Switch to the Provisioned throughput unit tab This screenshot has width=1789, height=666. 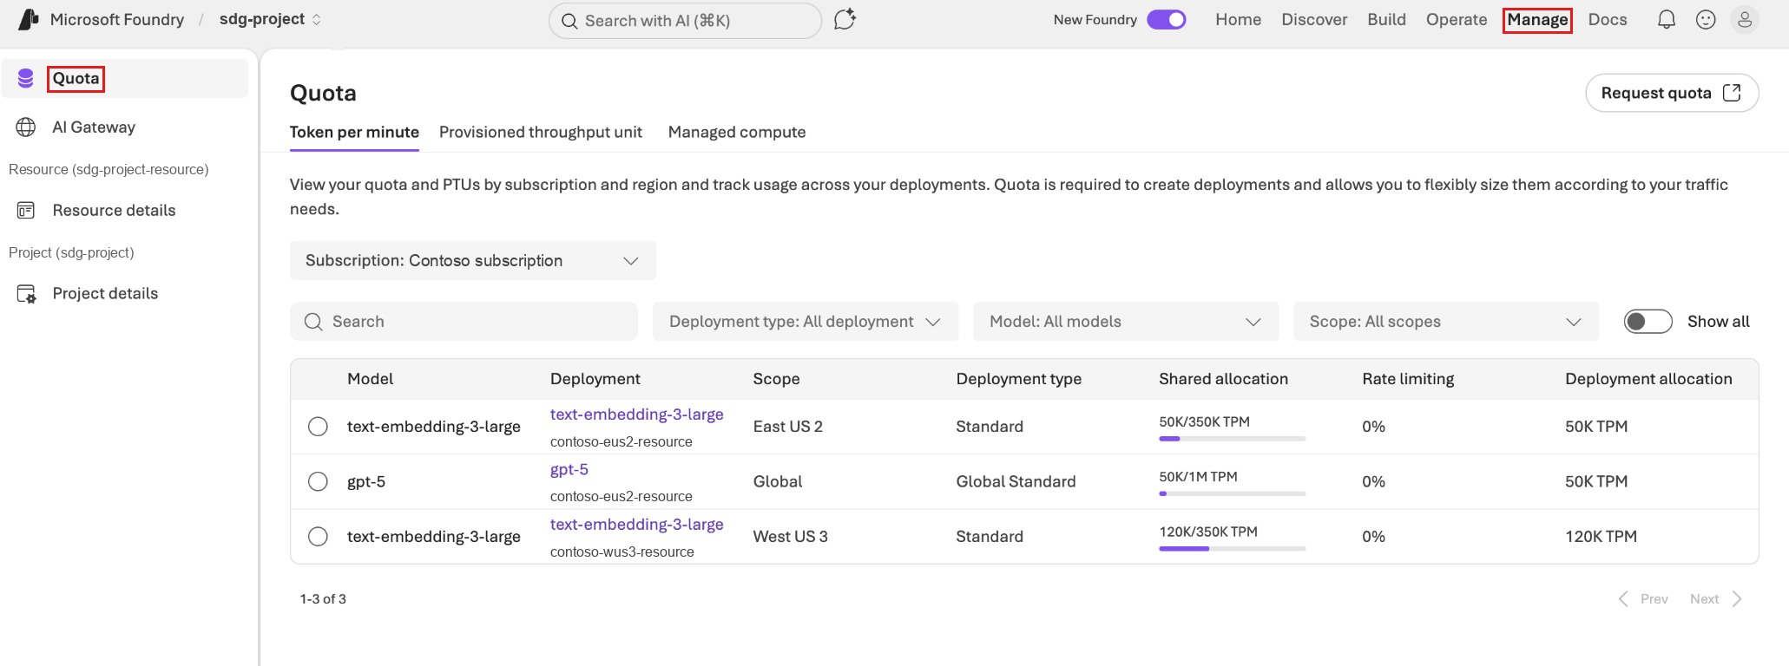pos(541,132)
